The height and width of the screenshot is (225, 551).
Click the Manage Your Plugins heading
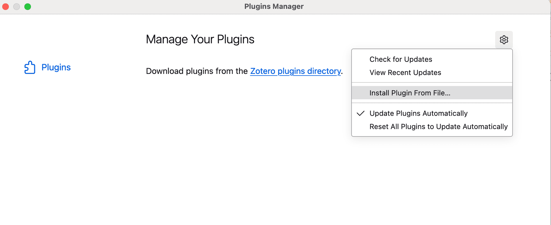[x=200, y=39]
